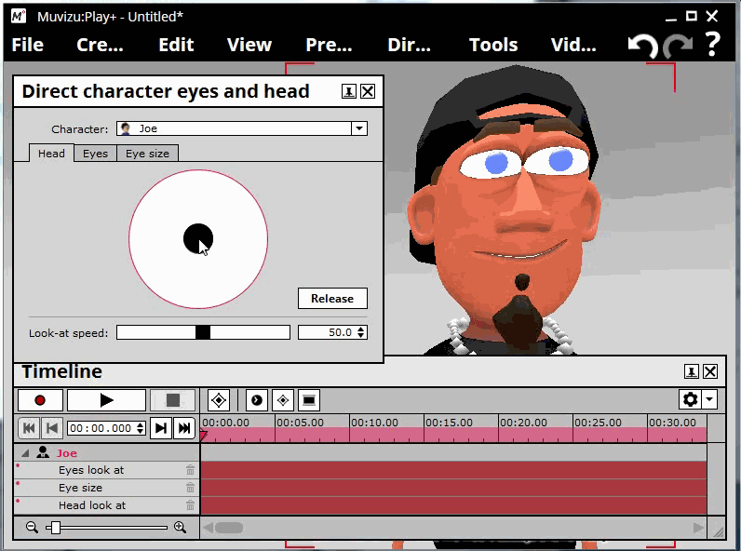
Task: Select the Eye size track
Action: (x=80, y=488)
